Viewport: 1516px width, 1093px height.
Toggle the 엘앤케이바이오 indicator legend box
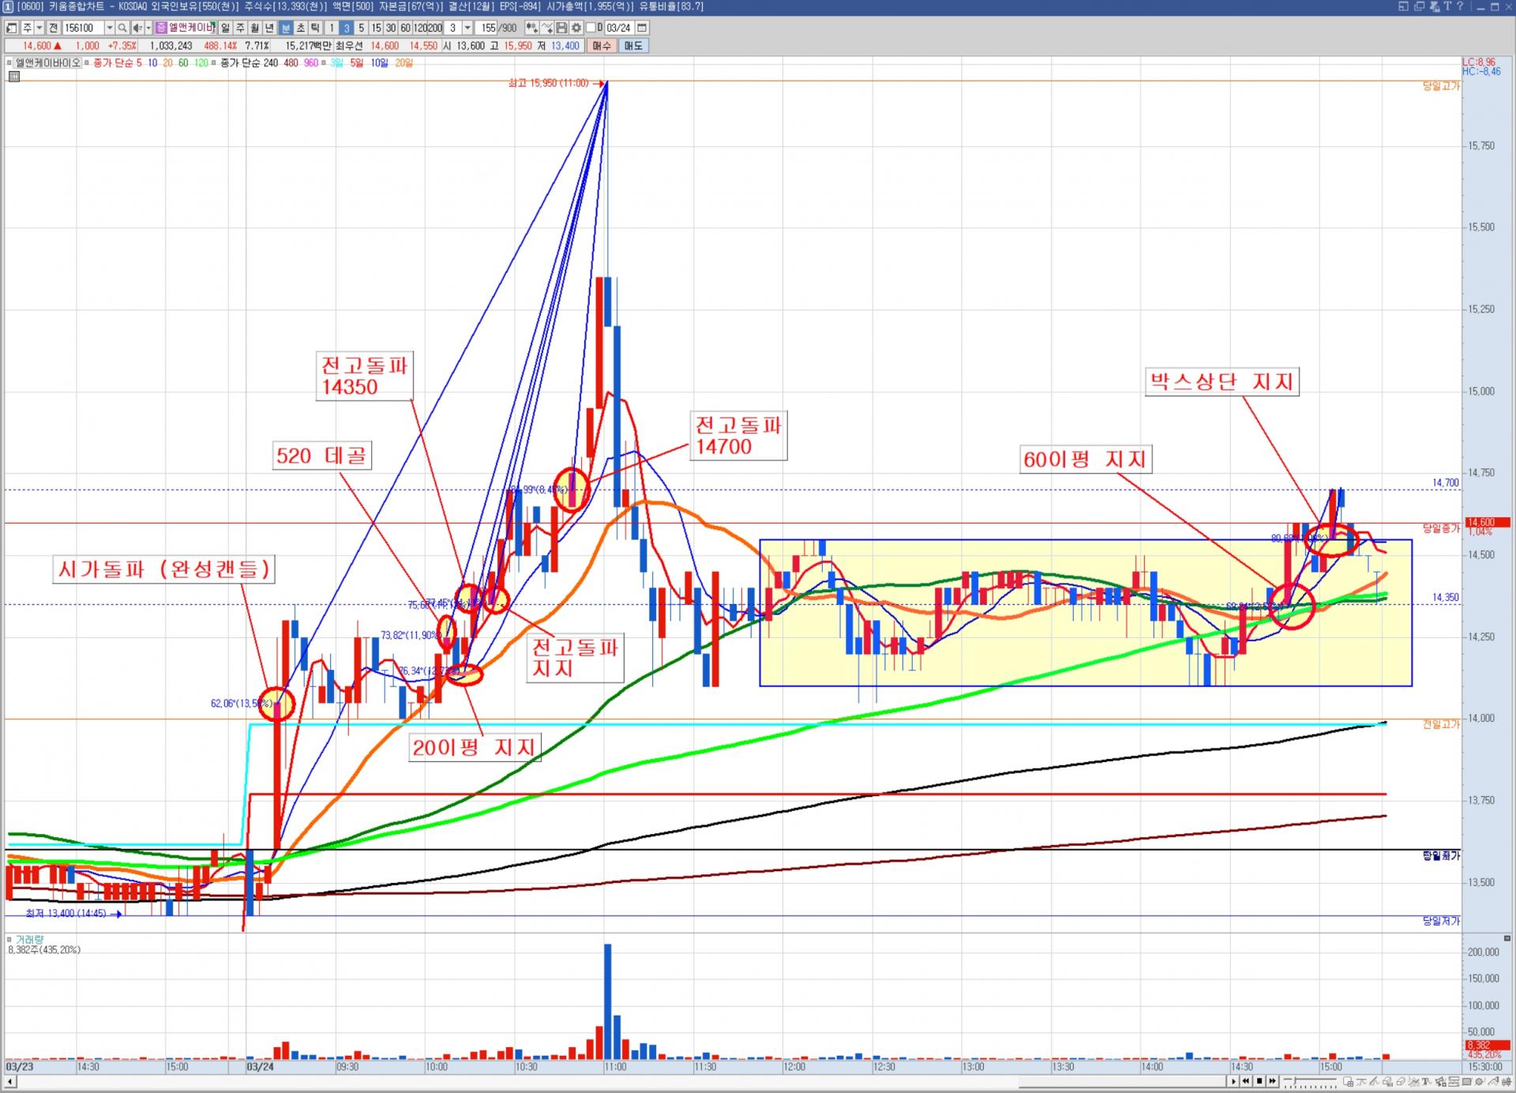[x=9, y=62]
